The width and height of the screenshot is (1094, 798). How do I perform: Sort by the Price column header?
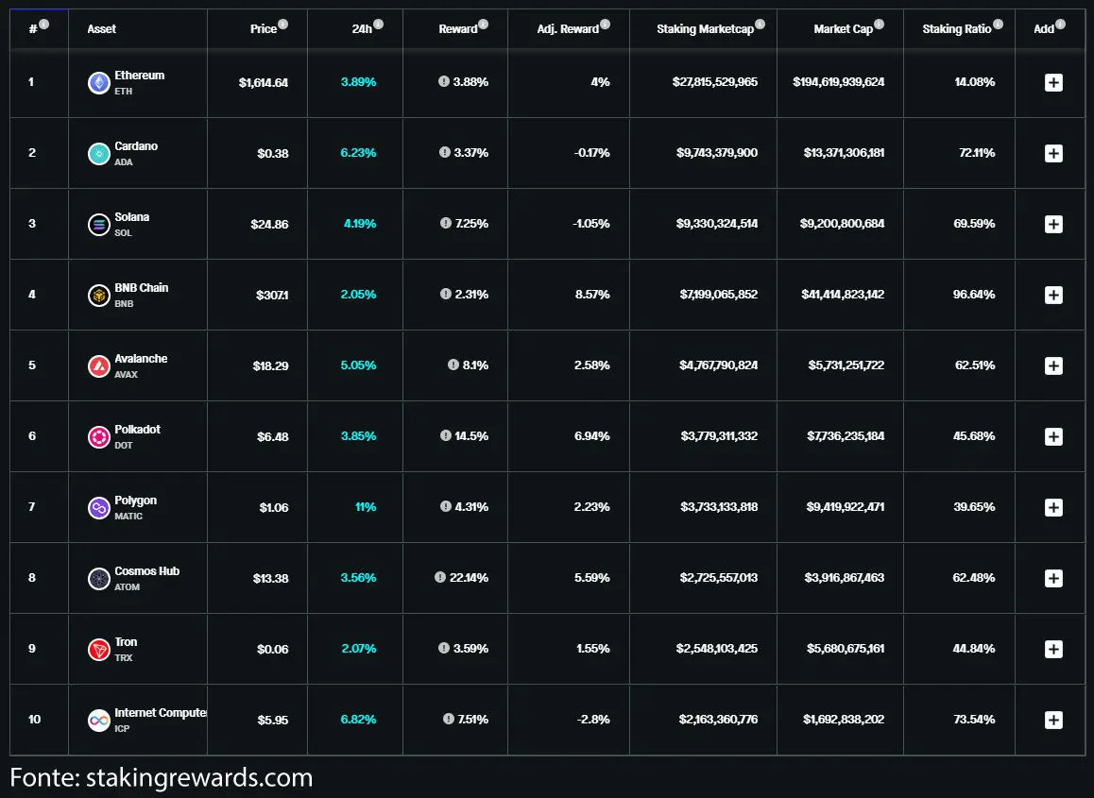point(264,28)
